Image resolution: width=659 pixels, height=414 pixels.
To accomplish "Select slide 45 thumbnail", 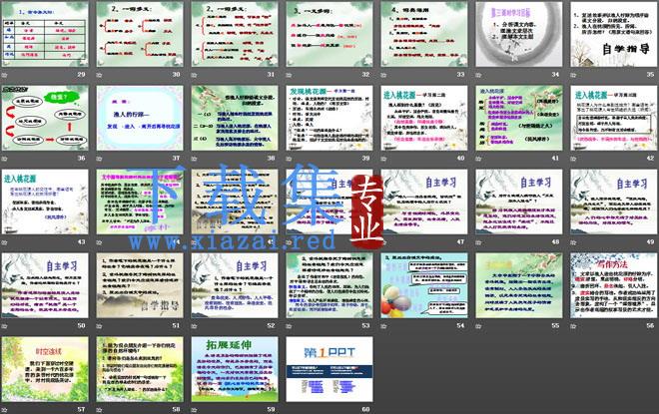I will (x=235, y=202).
